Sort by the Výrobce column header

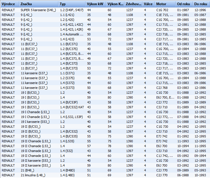click(x=10, y=4)
